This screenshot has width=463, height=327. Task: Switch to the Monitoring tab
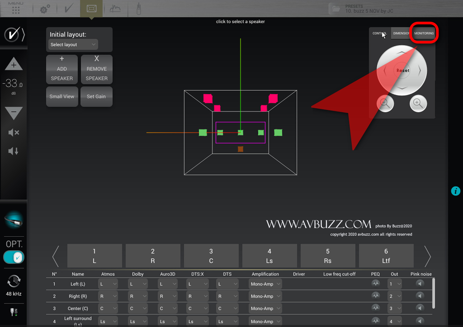[x=424, y=33]
